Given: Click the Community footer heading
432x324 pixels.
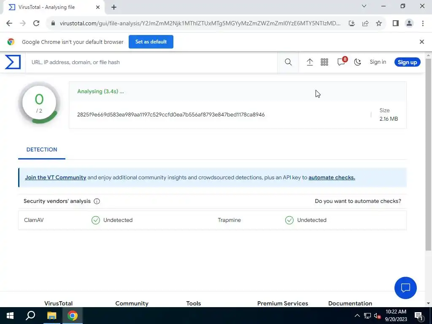Looking at the screenshot, I should [132, 303].
